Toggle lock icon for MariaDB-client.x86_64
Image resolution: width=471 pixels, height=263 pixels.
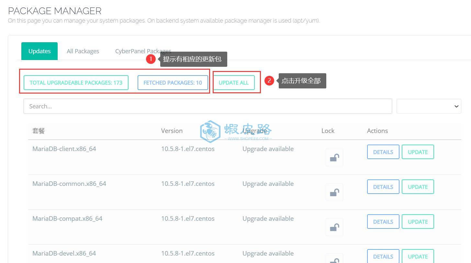(334, 157)
